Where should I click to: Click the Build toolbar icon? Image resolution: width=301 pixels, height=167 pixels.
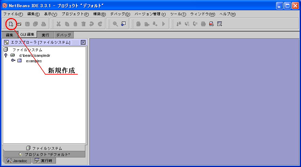coord(147,24)
